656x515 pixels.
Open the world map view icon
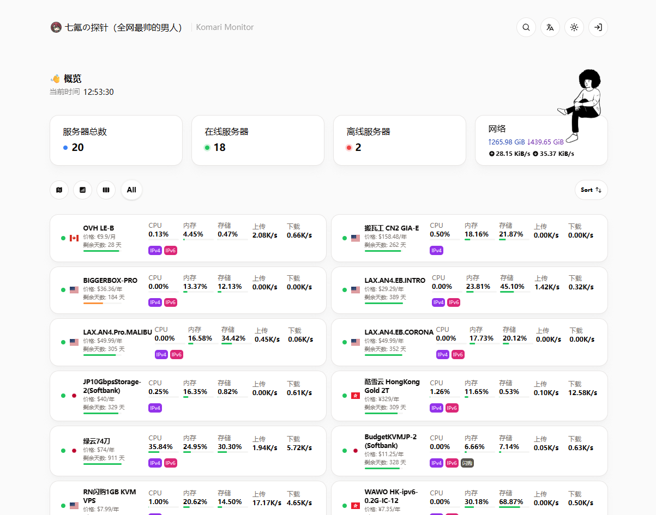pyautogui.click(x=59, y=190)
